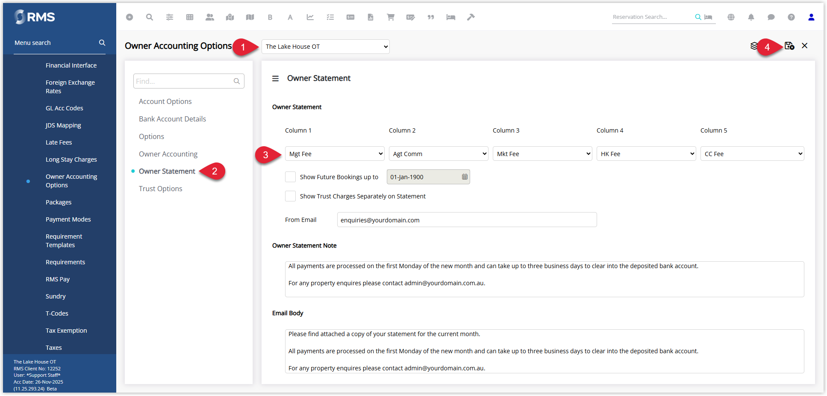Open Foreign Exchange Rates in sidebar
Viewport: 827px width, 396px height.
click(70, 87)
